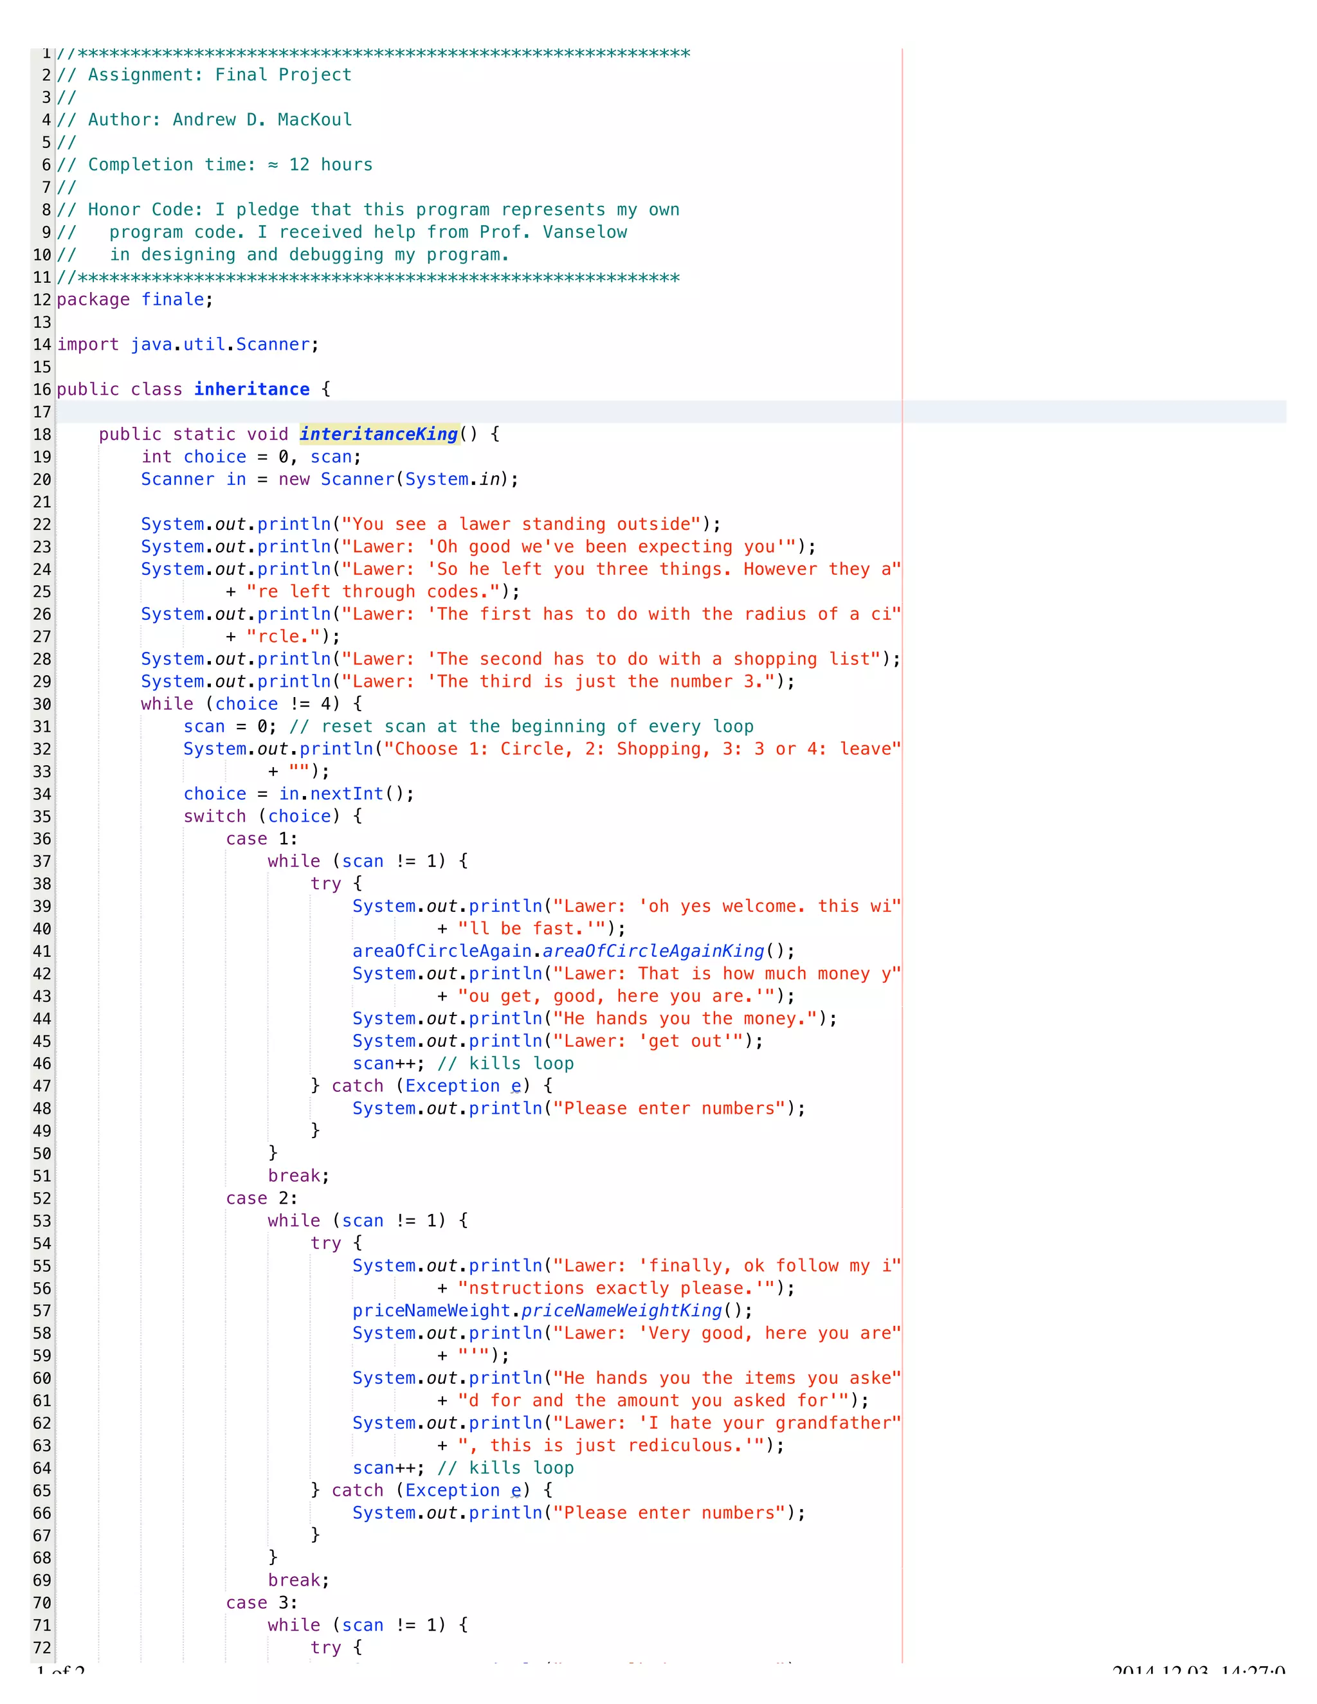Click 'choice = in.nextInt();' assignment
The image size is (1317, 1704).
299,793
